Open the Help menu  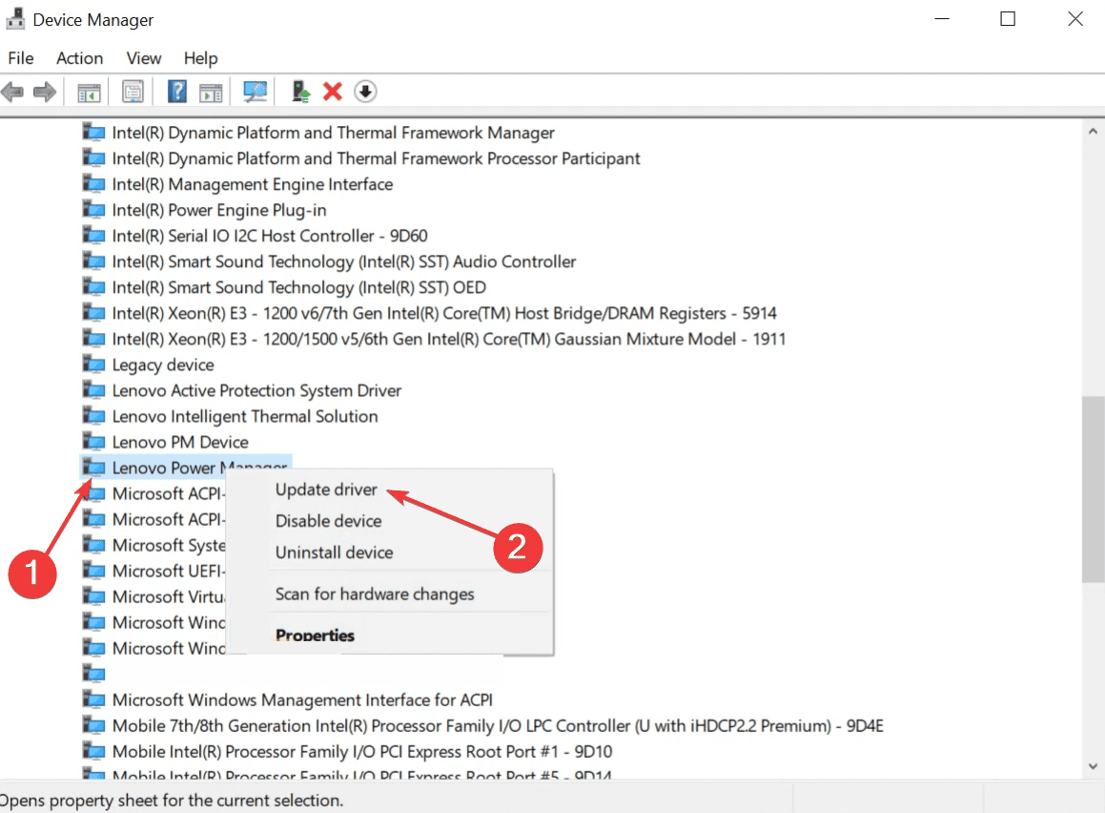pyautogui.click(x=201, y=58)
